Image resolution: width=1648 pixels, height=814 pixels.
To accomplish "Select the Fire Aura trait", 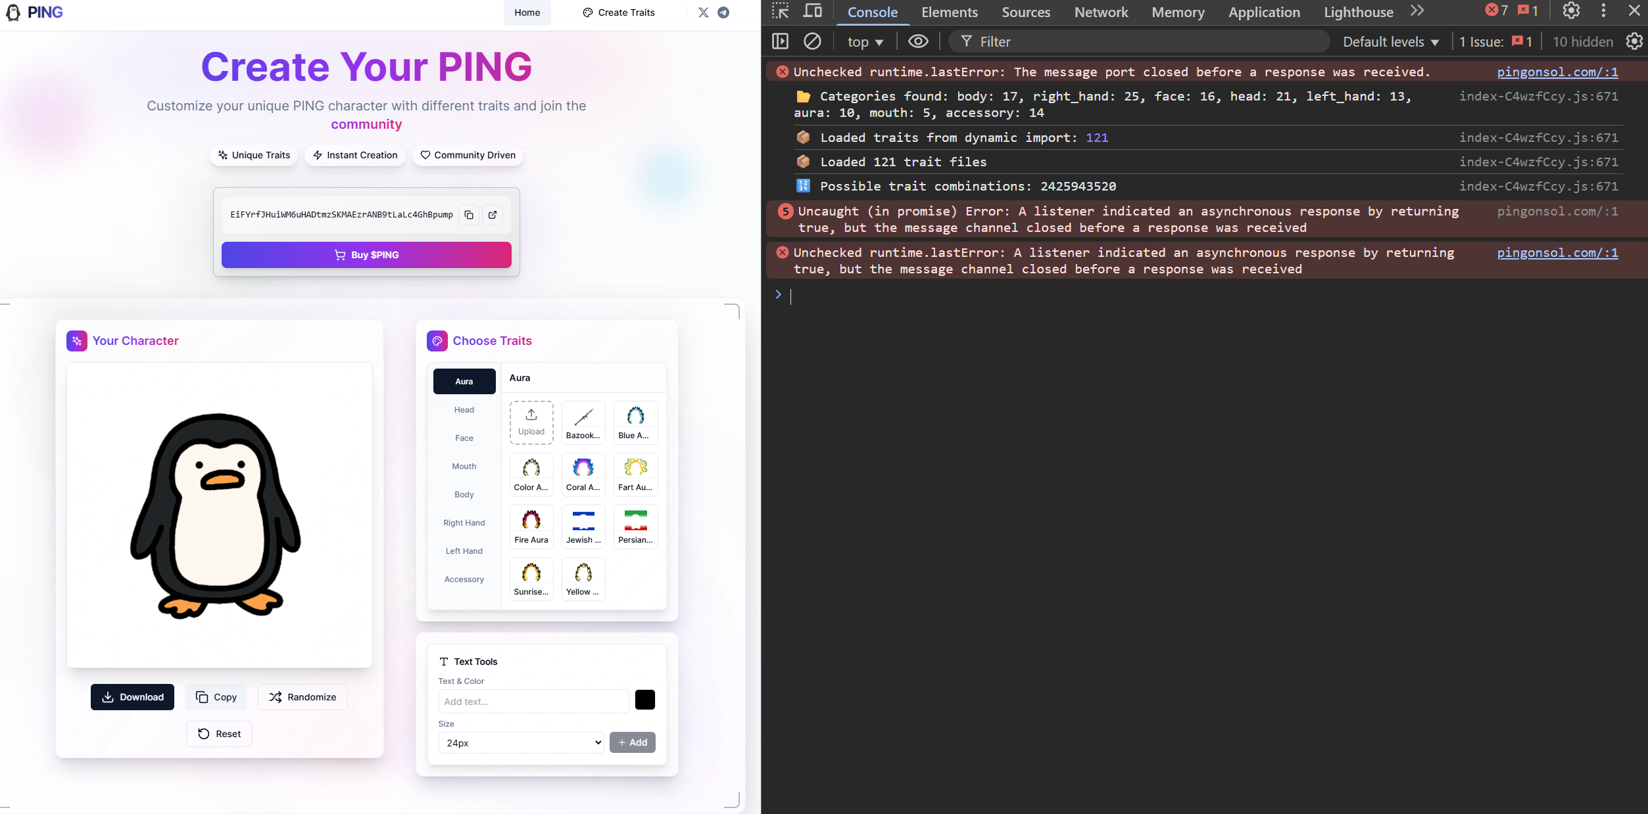I will pyautogui.click(x=531, y=527).
